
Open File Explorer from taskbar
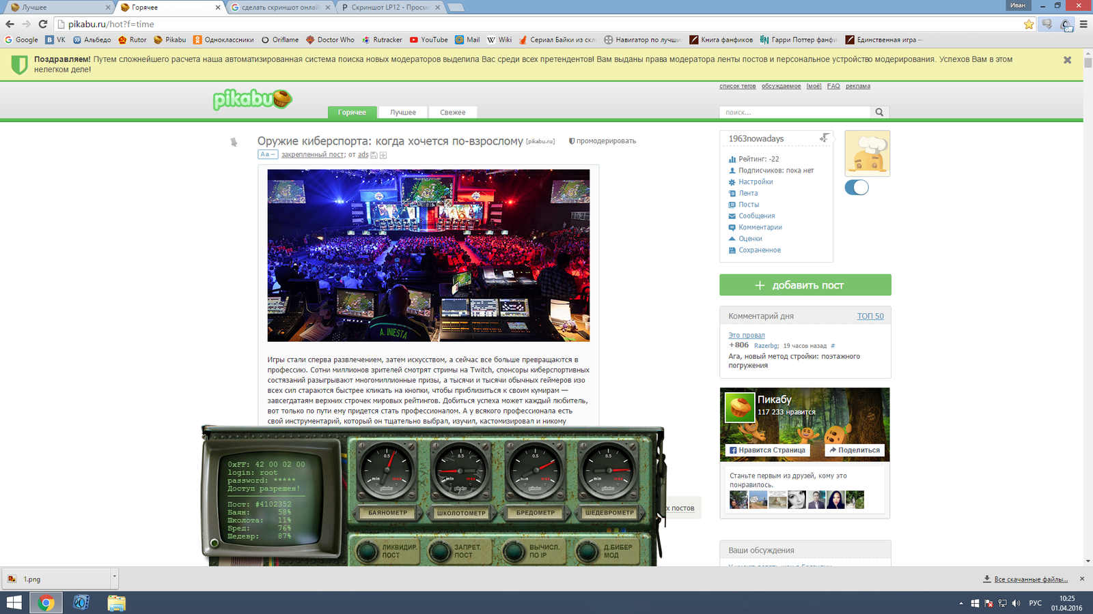[116, 603]
